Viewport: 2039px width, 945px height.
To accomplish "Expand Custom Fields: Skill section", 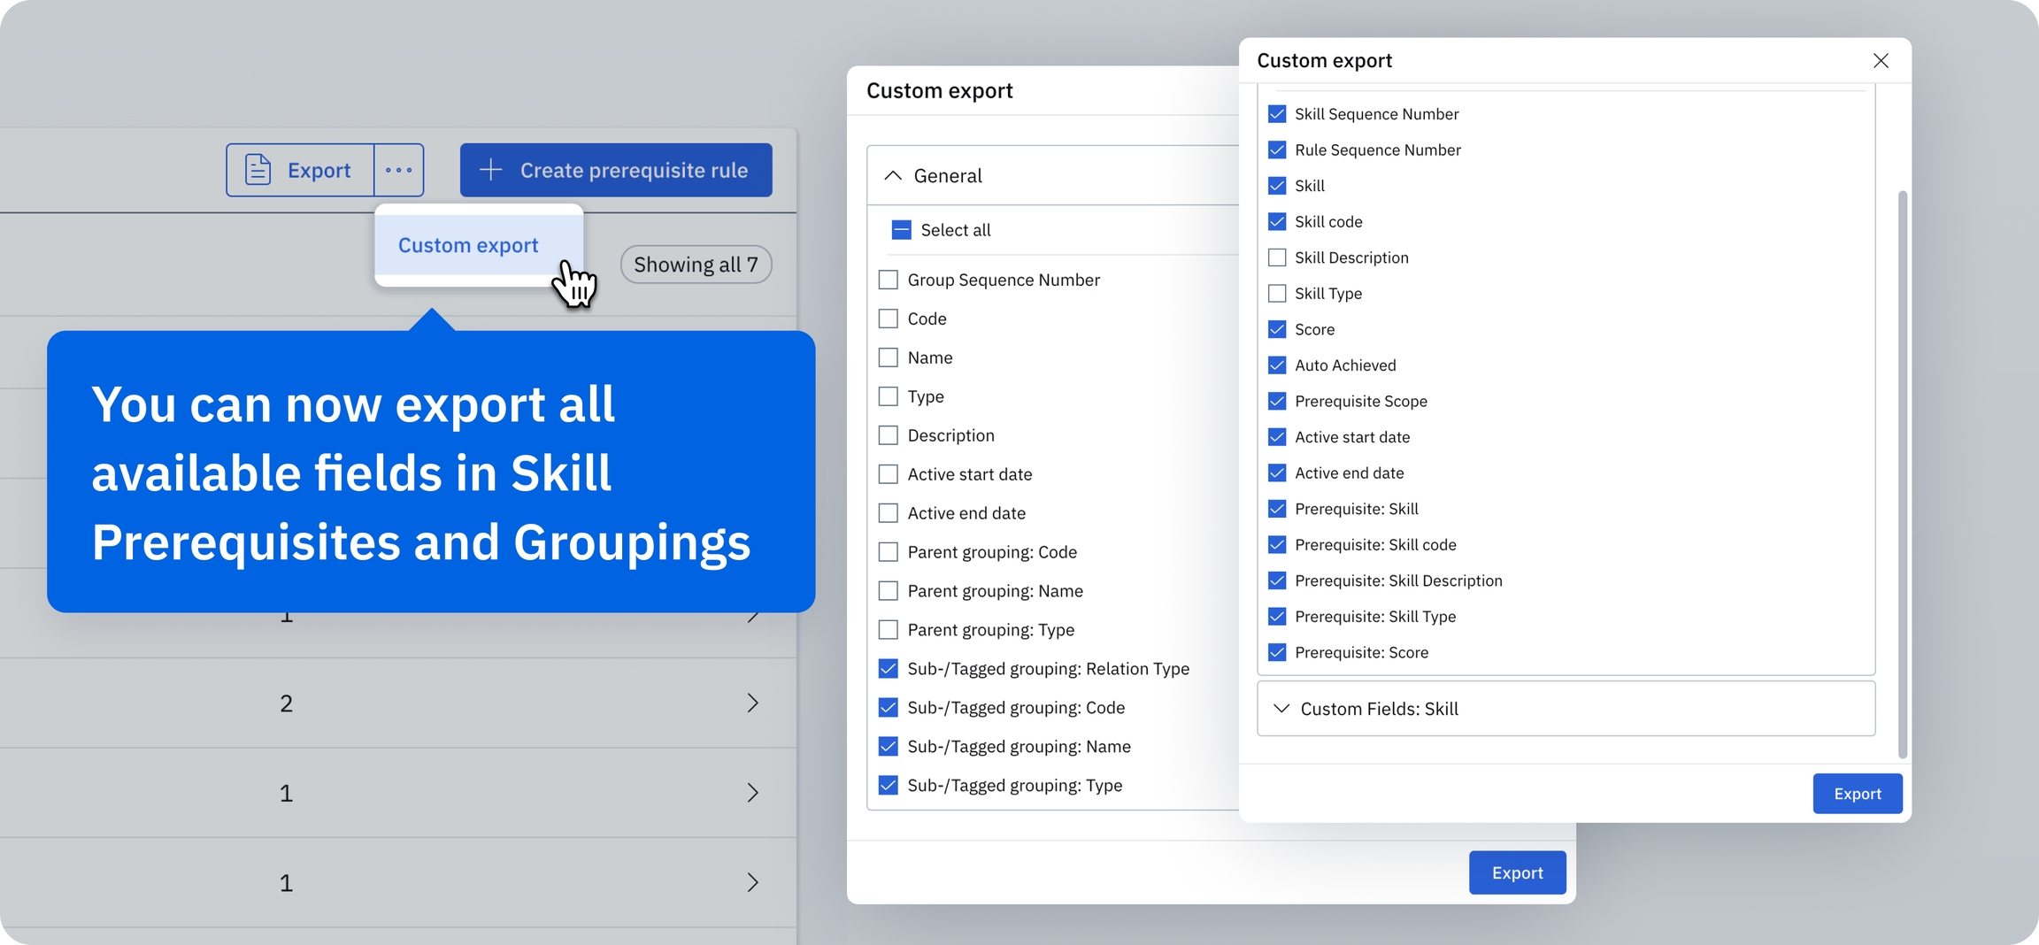I will pos(1281,709).
